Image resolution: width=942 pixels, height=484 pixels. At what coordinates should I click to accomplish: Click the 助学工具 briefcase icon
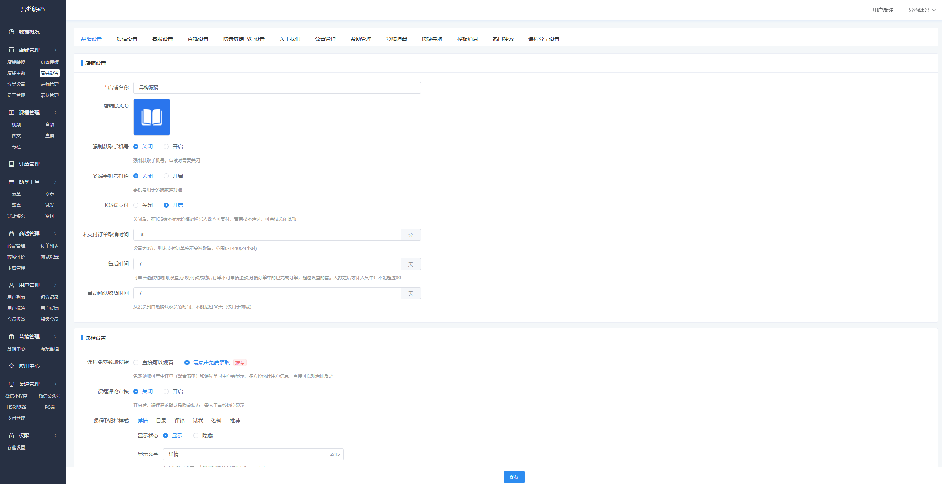[x=11, y=182]
